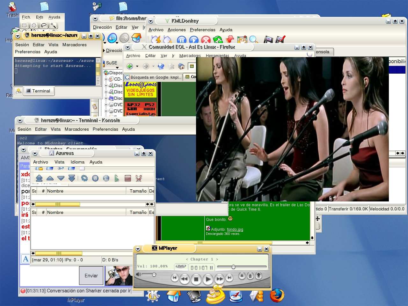Sort by Nombre in lower Azureus table

point(86,212)
